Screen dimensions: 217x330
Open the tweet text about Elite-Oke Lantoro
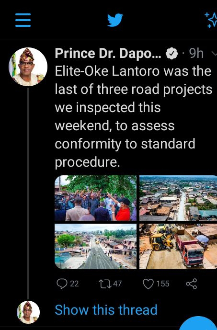point(134,116)
